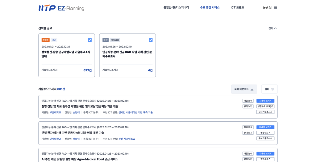
Task: Open 병합수요 for the 연세대학교 entry
Action: 265,133
